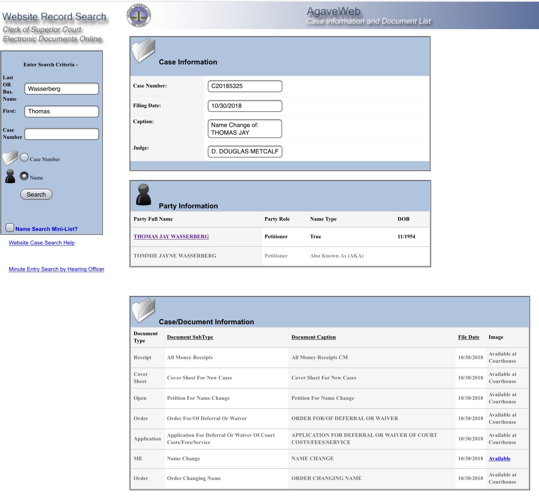Viewport: 539px width, 499px height.
Task: Click TOMMIE JAYNE WASSERBERG party name
Action: (x=175, y=256)
